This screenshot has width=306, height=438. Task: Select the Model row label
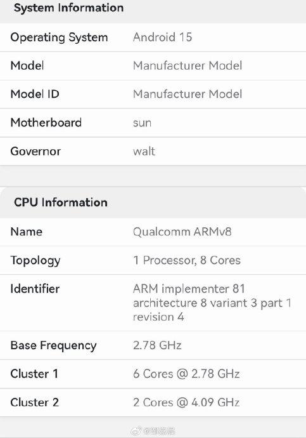[x=27, y=65]
